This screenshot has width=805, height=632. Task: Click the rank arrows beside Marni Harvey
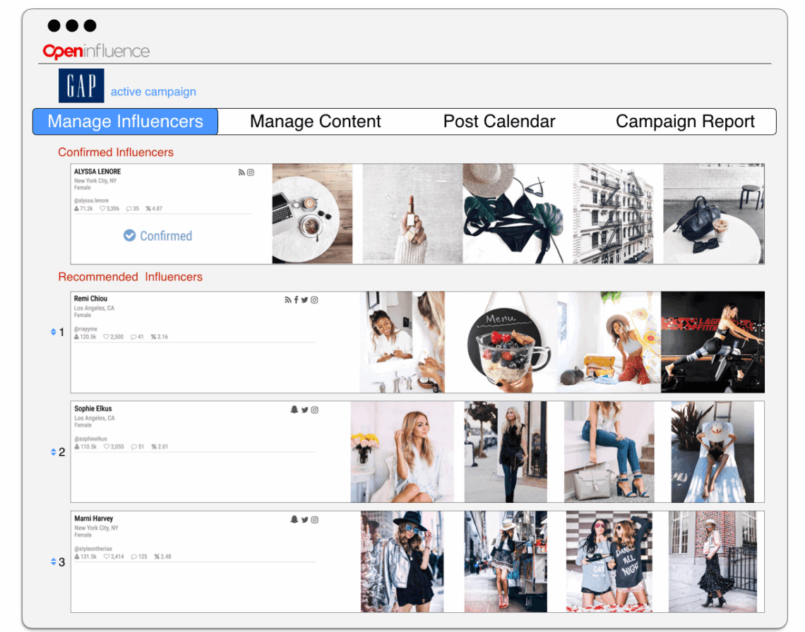tap(54, 561)
